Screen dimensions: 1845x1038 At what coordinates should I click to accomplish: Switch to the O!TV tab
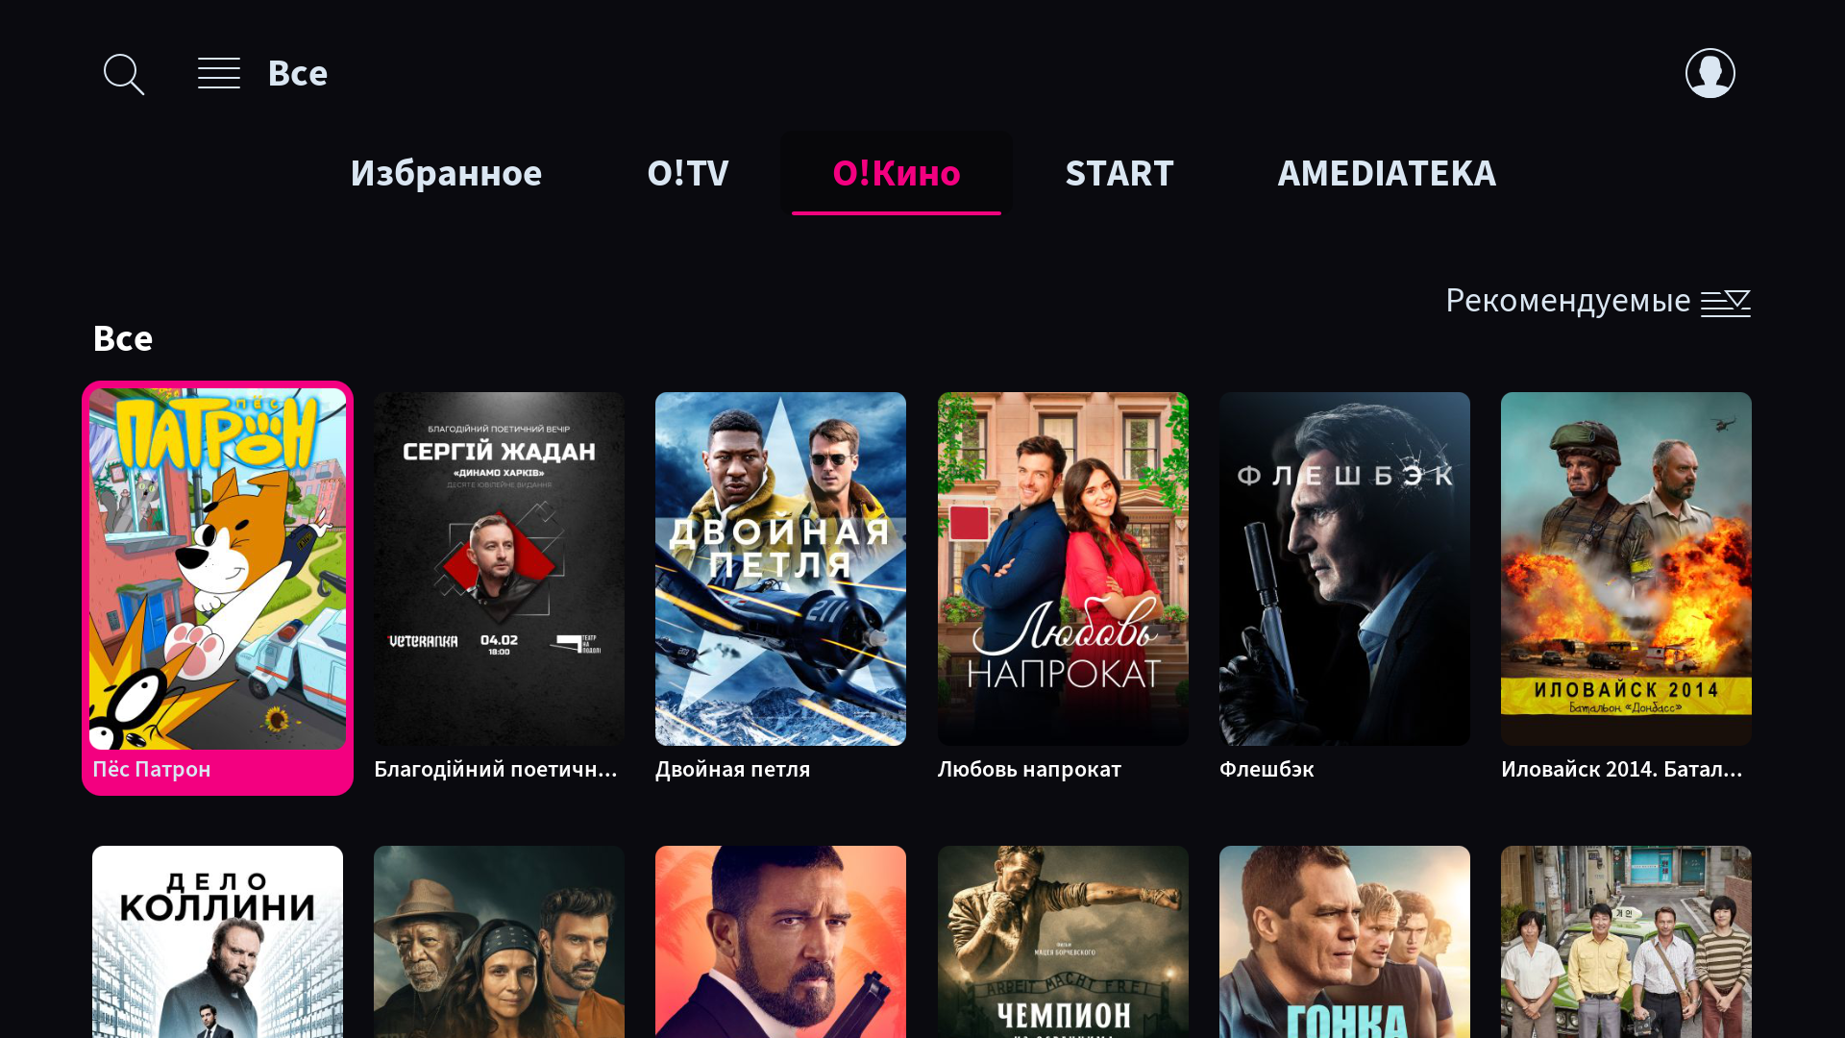click(x=688, y=173)
